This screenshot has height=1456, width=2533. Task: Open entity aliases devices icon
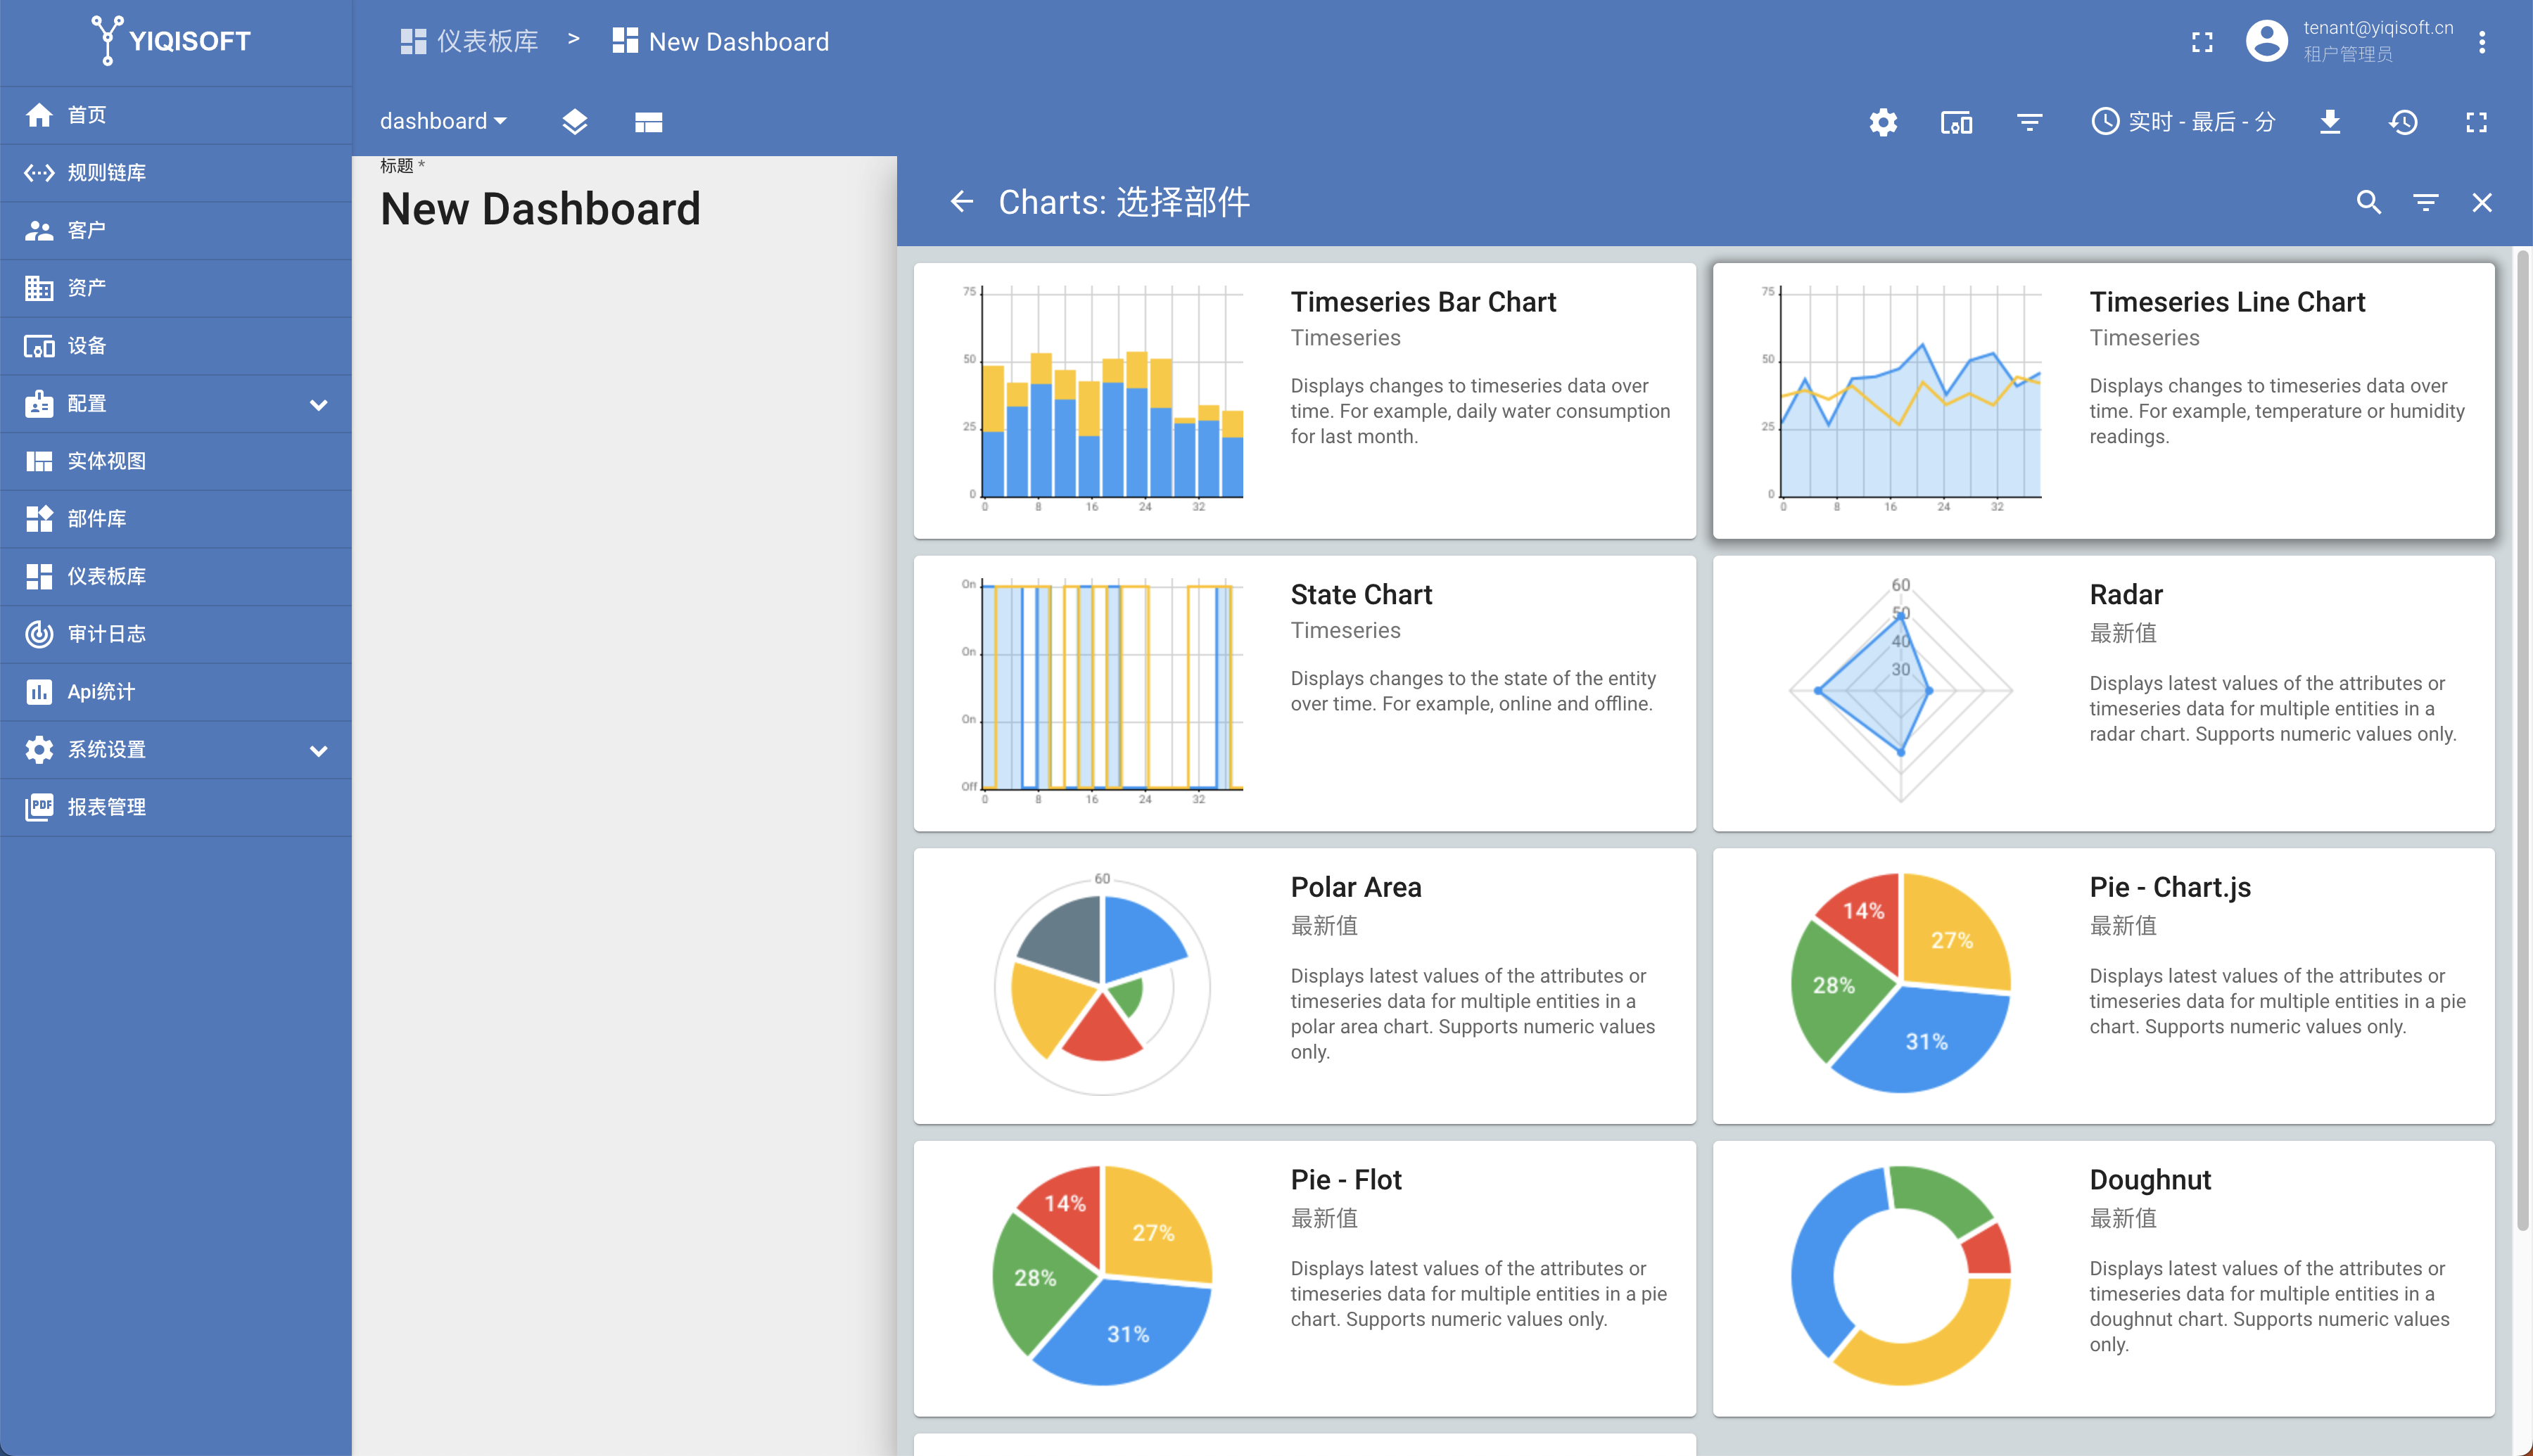pos(1956,122)
